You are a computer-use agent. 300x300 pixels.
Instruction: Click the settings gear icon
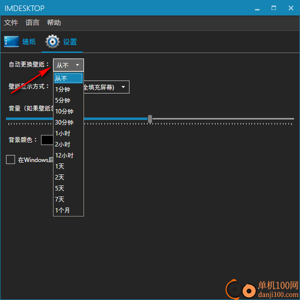pos(52,41)
